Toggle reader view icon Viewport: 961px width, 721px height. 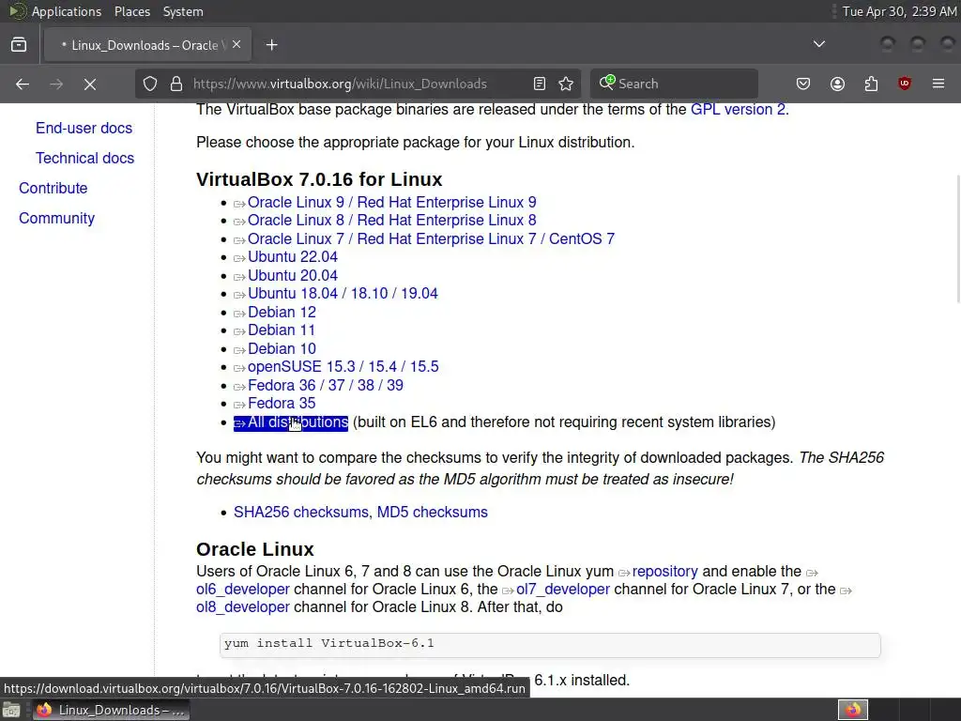pyautogui.click(x=540, y=84)
